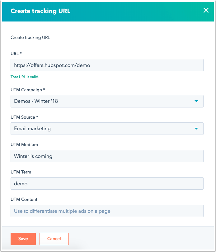Close the Create tracking URL dialog
Image resolution: width=216 pixels, height=252 pixels.
click(206, 10)
